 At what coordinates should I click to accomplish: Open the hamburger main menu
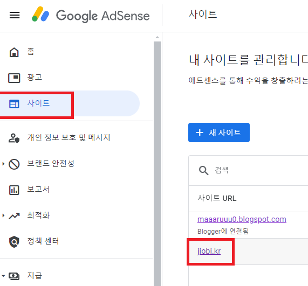click(15, 15)
